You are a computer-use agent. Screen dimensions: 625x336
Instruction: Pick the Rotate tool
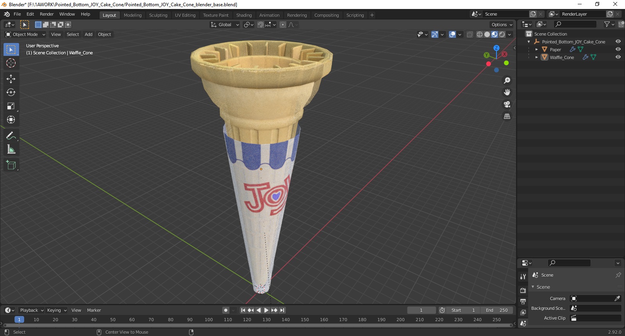click(11, 92)
